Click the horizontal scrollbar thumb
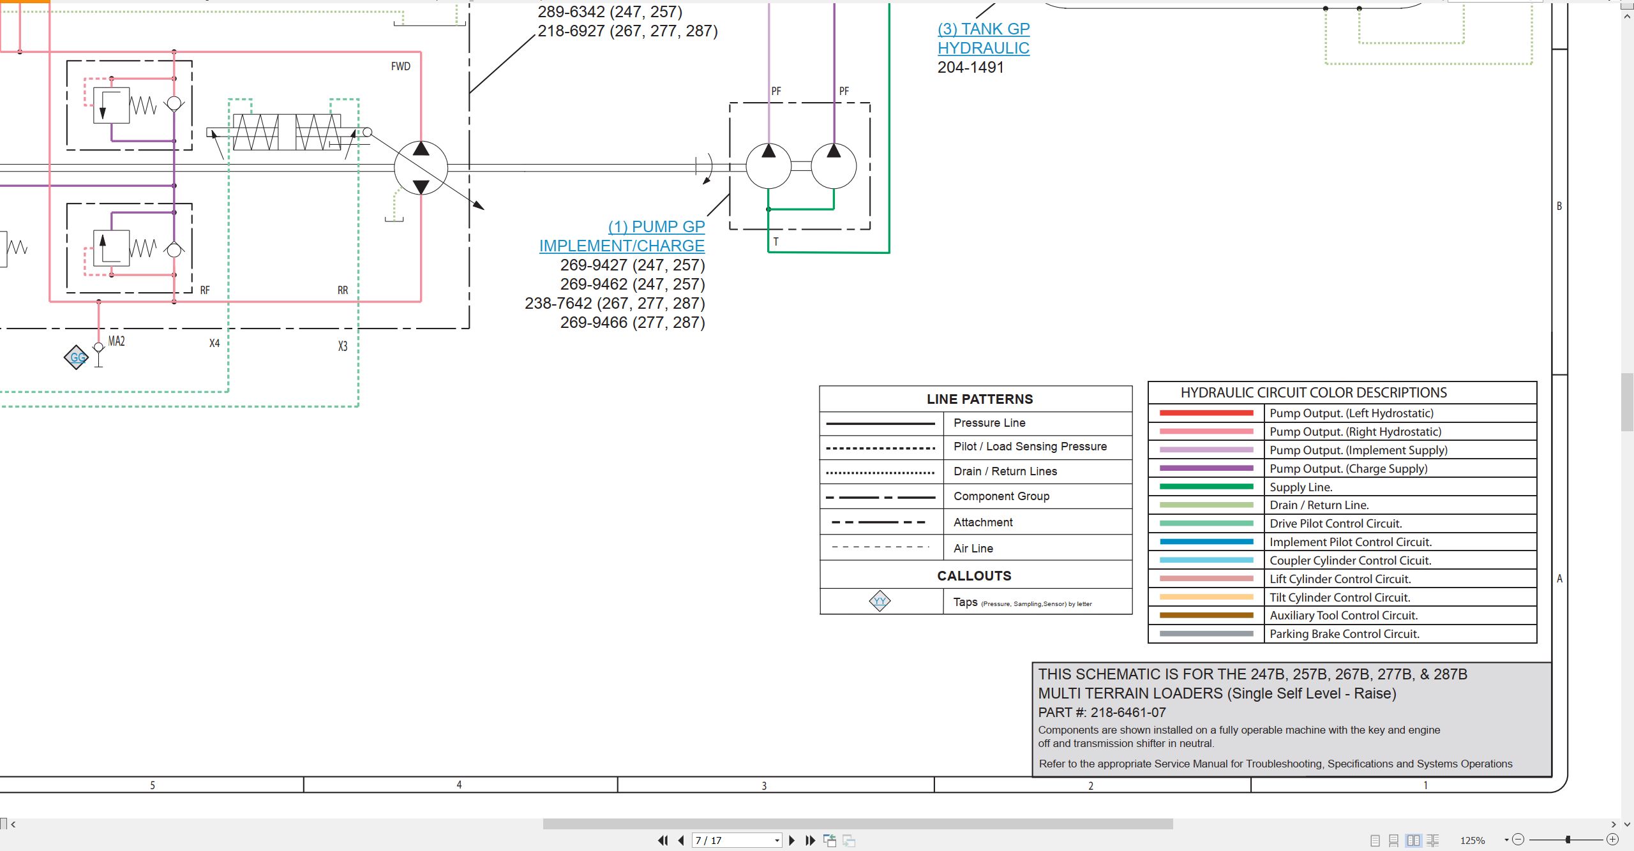 tap(858, 824)
